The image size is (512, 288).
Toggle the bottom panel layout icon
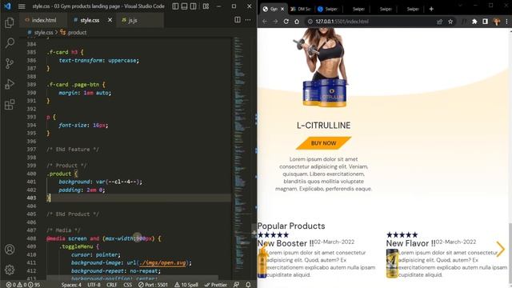tap(184, 6)
